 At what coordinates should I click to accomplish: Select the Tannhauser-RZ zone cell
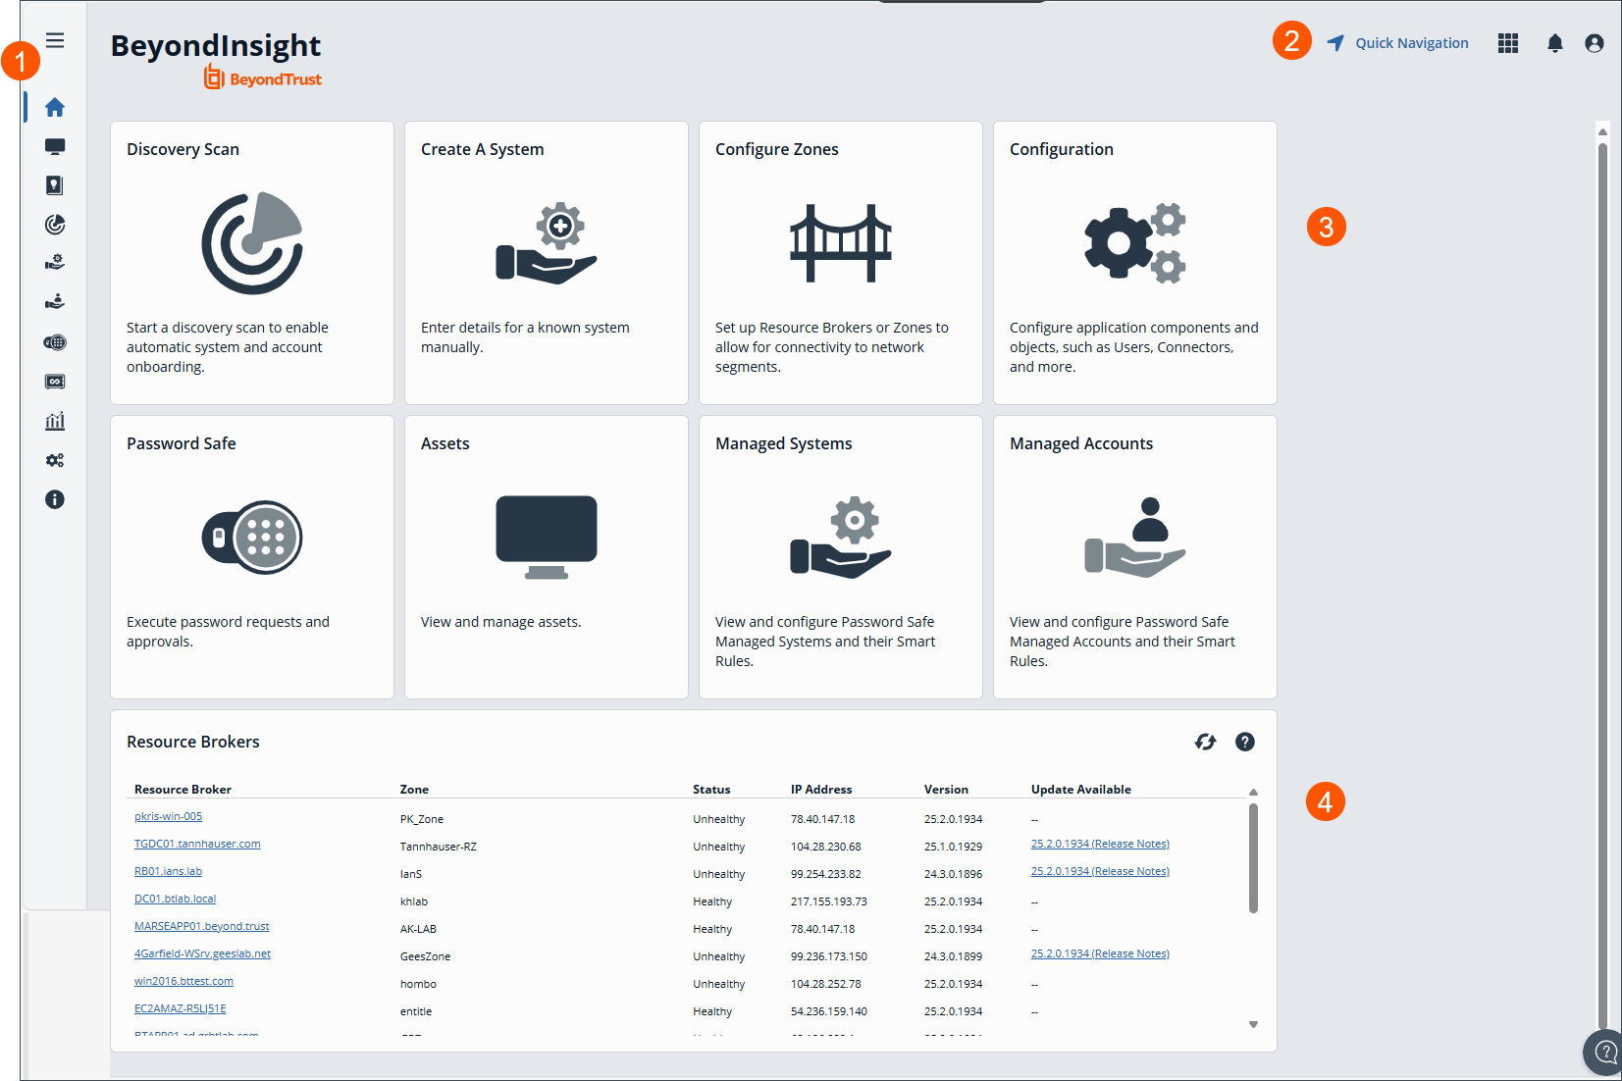[438, 847]
